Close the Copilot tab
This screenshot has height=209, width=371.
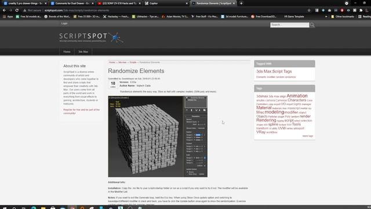coord(187,3)
